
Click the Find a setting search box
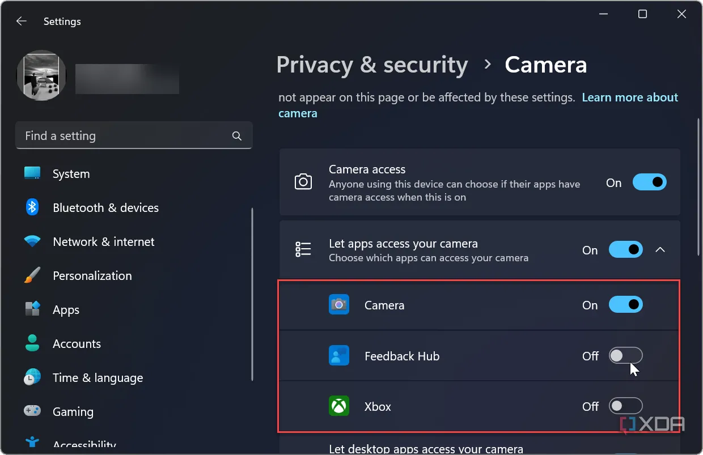tap(134, 136)
